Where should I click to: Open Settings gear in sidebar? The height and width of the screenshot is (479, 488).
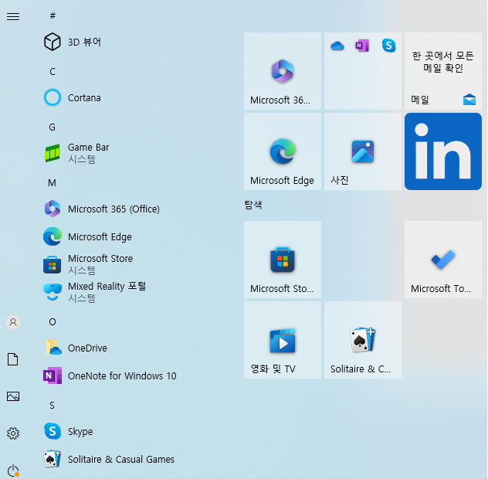click(13, 433)
